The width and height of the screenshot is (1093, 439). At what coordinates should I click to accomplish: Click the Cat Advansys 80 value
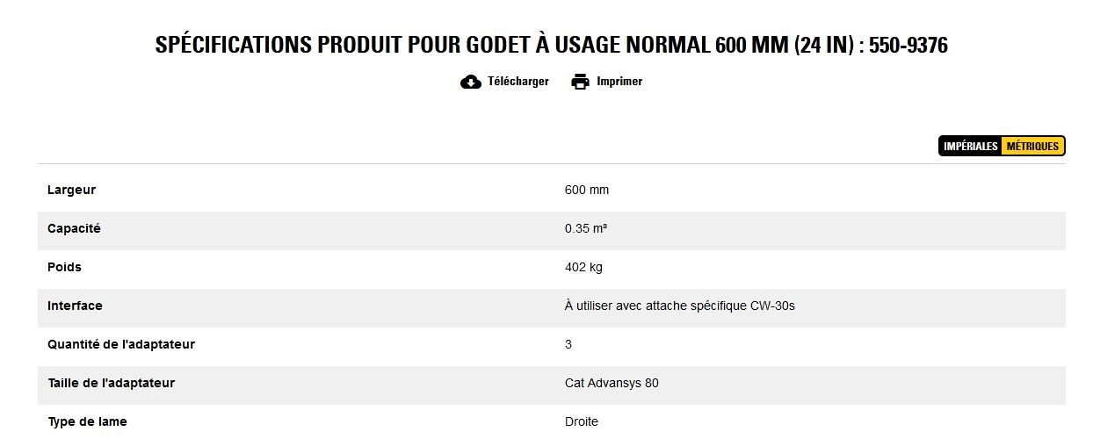[611, 383]
